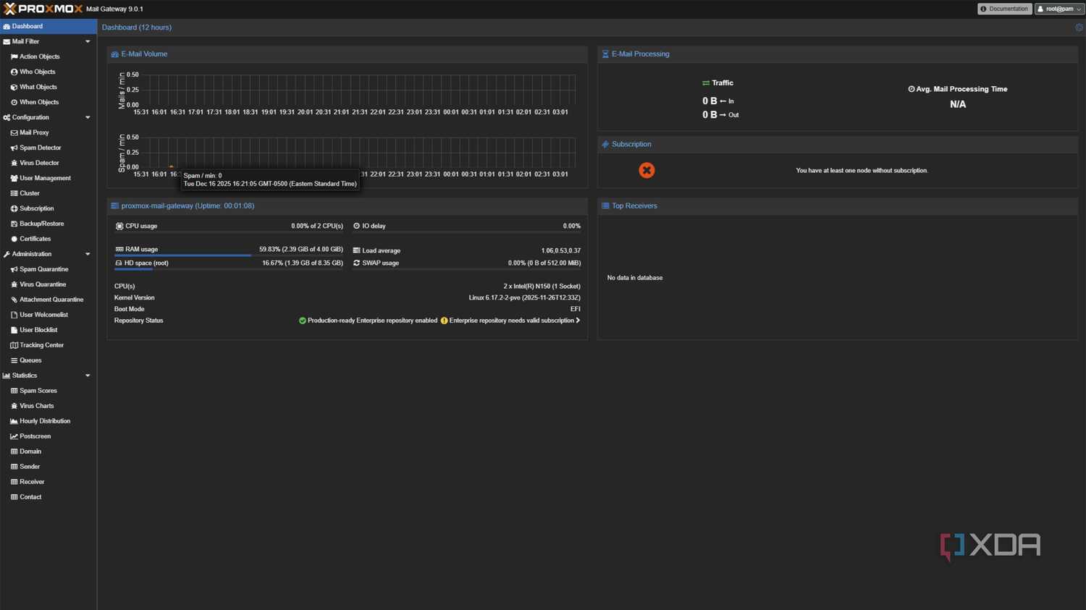Screen dimensions: 1086x610
Task: Collapse the Configuration section arrow
Action: (88, 117)
